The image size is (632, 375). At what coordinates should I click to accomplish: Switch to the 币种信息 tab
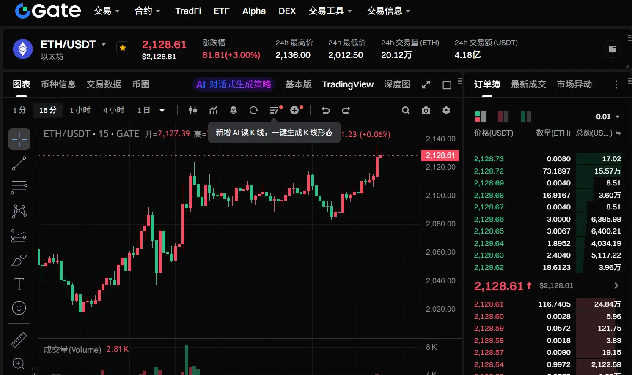click(58, 84)
